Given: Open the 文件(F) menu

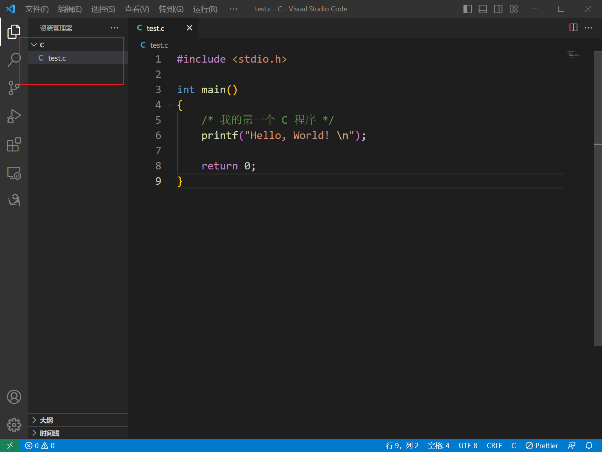Looking at the screenshot, I should [x=37, y=9].
